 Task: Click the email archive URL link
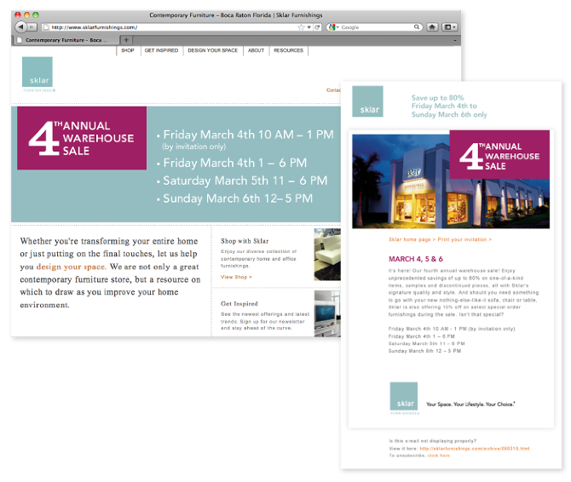click(x=475, y=449)
